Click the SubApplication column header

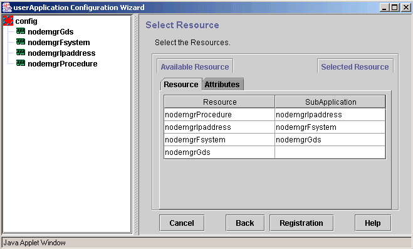330,102
